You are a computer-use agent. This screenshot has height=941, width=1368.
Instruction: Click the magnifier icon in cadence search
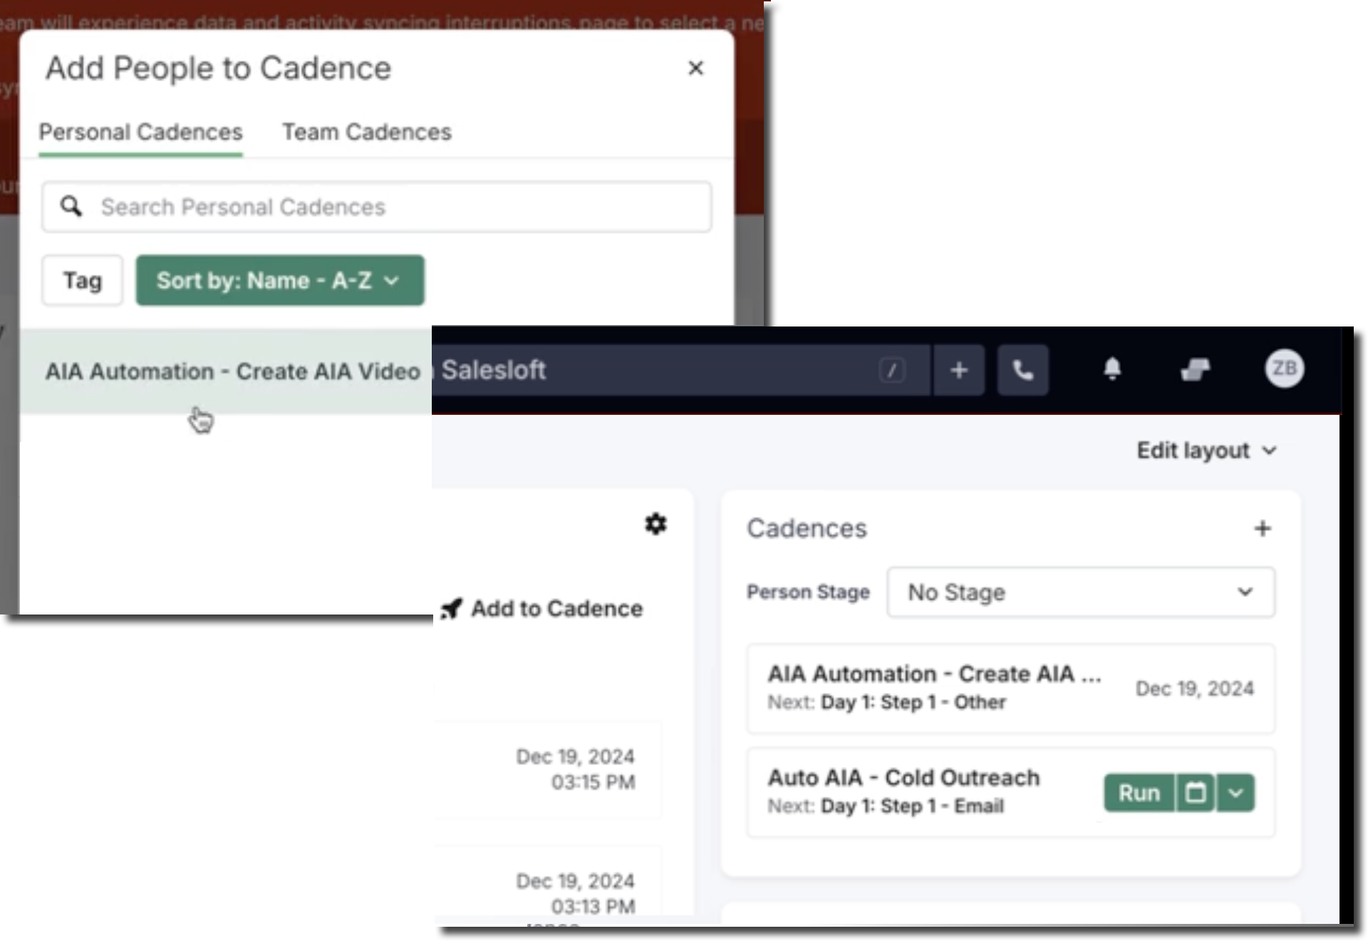point(71,207)
